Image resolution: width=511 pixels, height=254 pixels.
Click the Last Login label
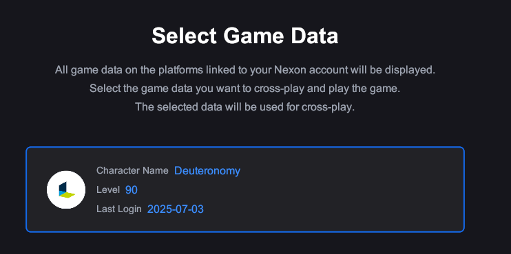pyautogui.click(x=119, y=209)
